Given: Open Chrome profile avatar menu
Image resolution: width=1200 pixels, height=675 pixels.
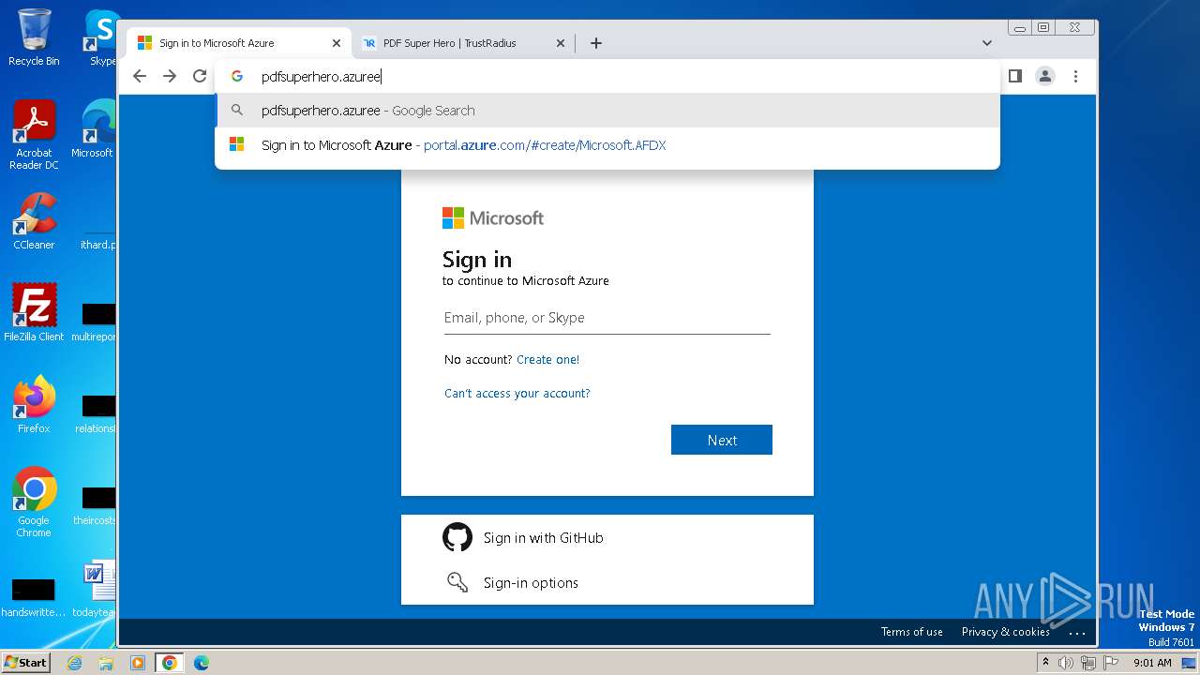Looking at the screenshot, I should point(1045,76).
